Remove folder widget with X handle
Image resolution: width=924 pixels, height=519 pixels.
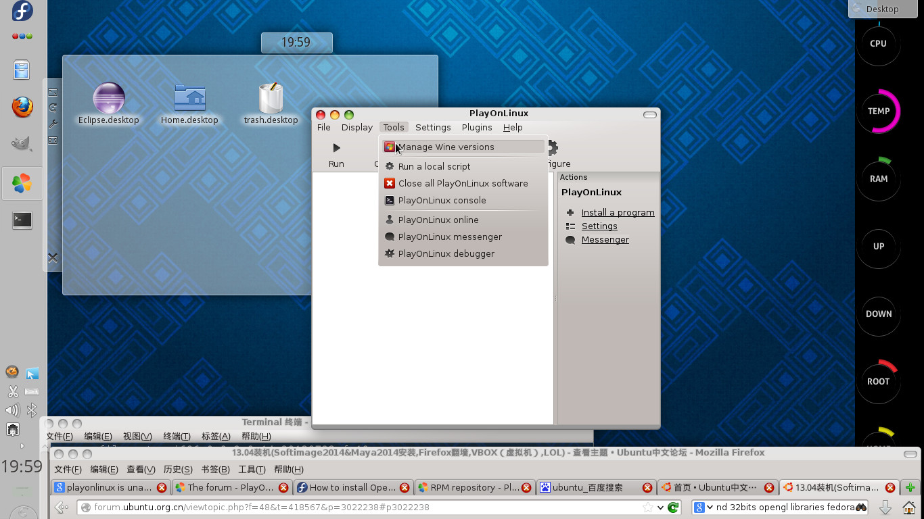(53, 257)
